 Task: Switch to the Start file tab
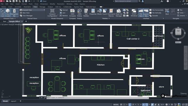point(4,21)
